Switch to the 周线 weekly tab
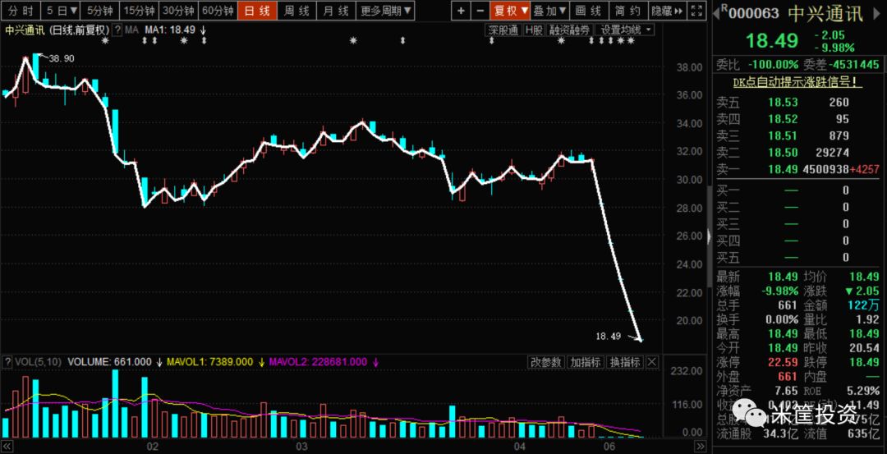 (x=296, y=10)
